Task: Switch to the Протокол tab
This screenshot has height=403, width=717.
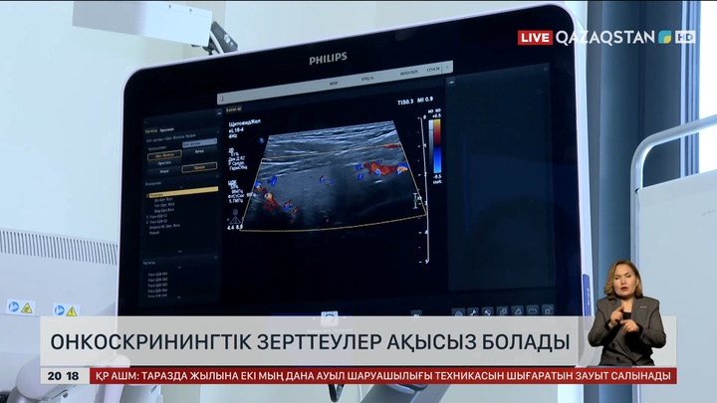Action: [x=166, y=129]
